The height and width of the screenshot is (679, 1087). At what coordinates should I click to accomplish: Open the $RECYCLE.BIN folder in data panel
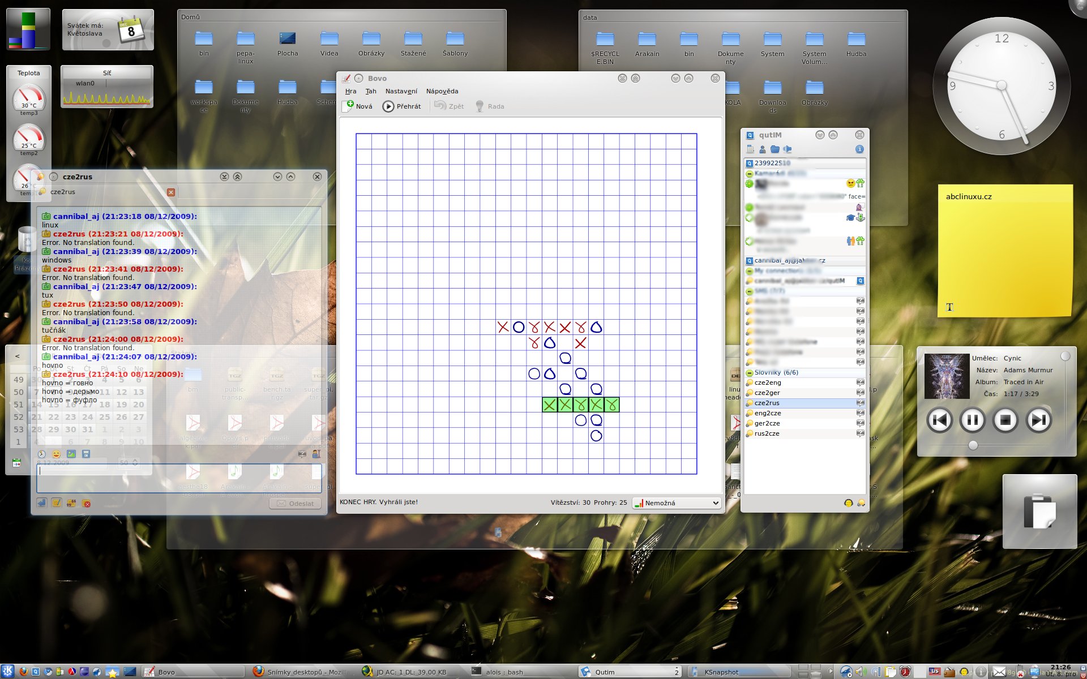pyautogui.click(x=605, y=48)
